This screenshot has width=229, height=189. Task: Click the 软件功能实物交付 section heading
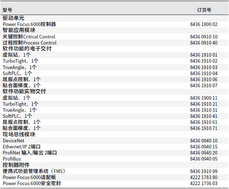coord(24,91)
